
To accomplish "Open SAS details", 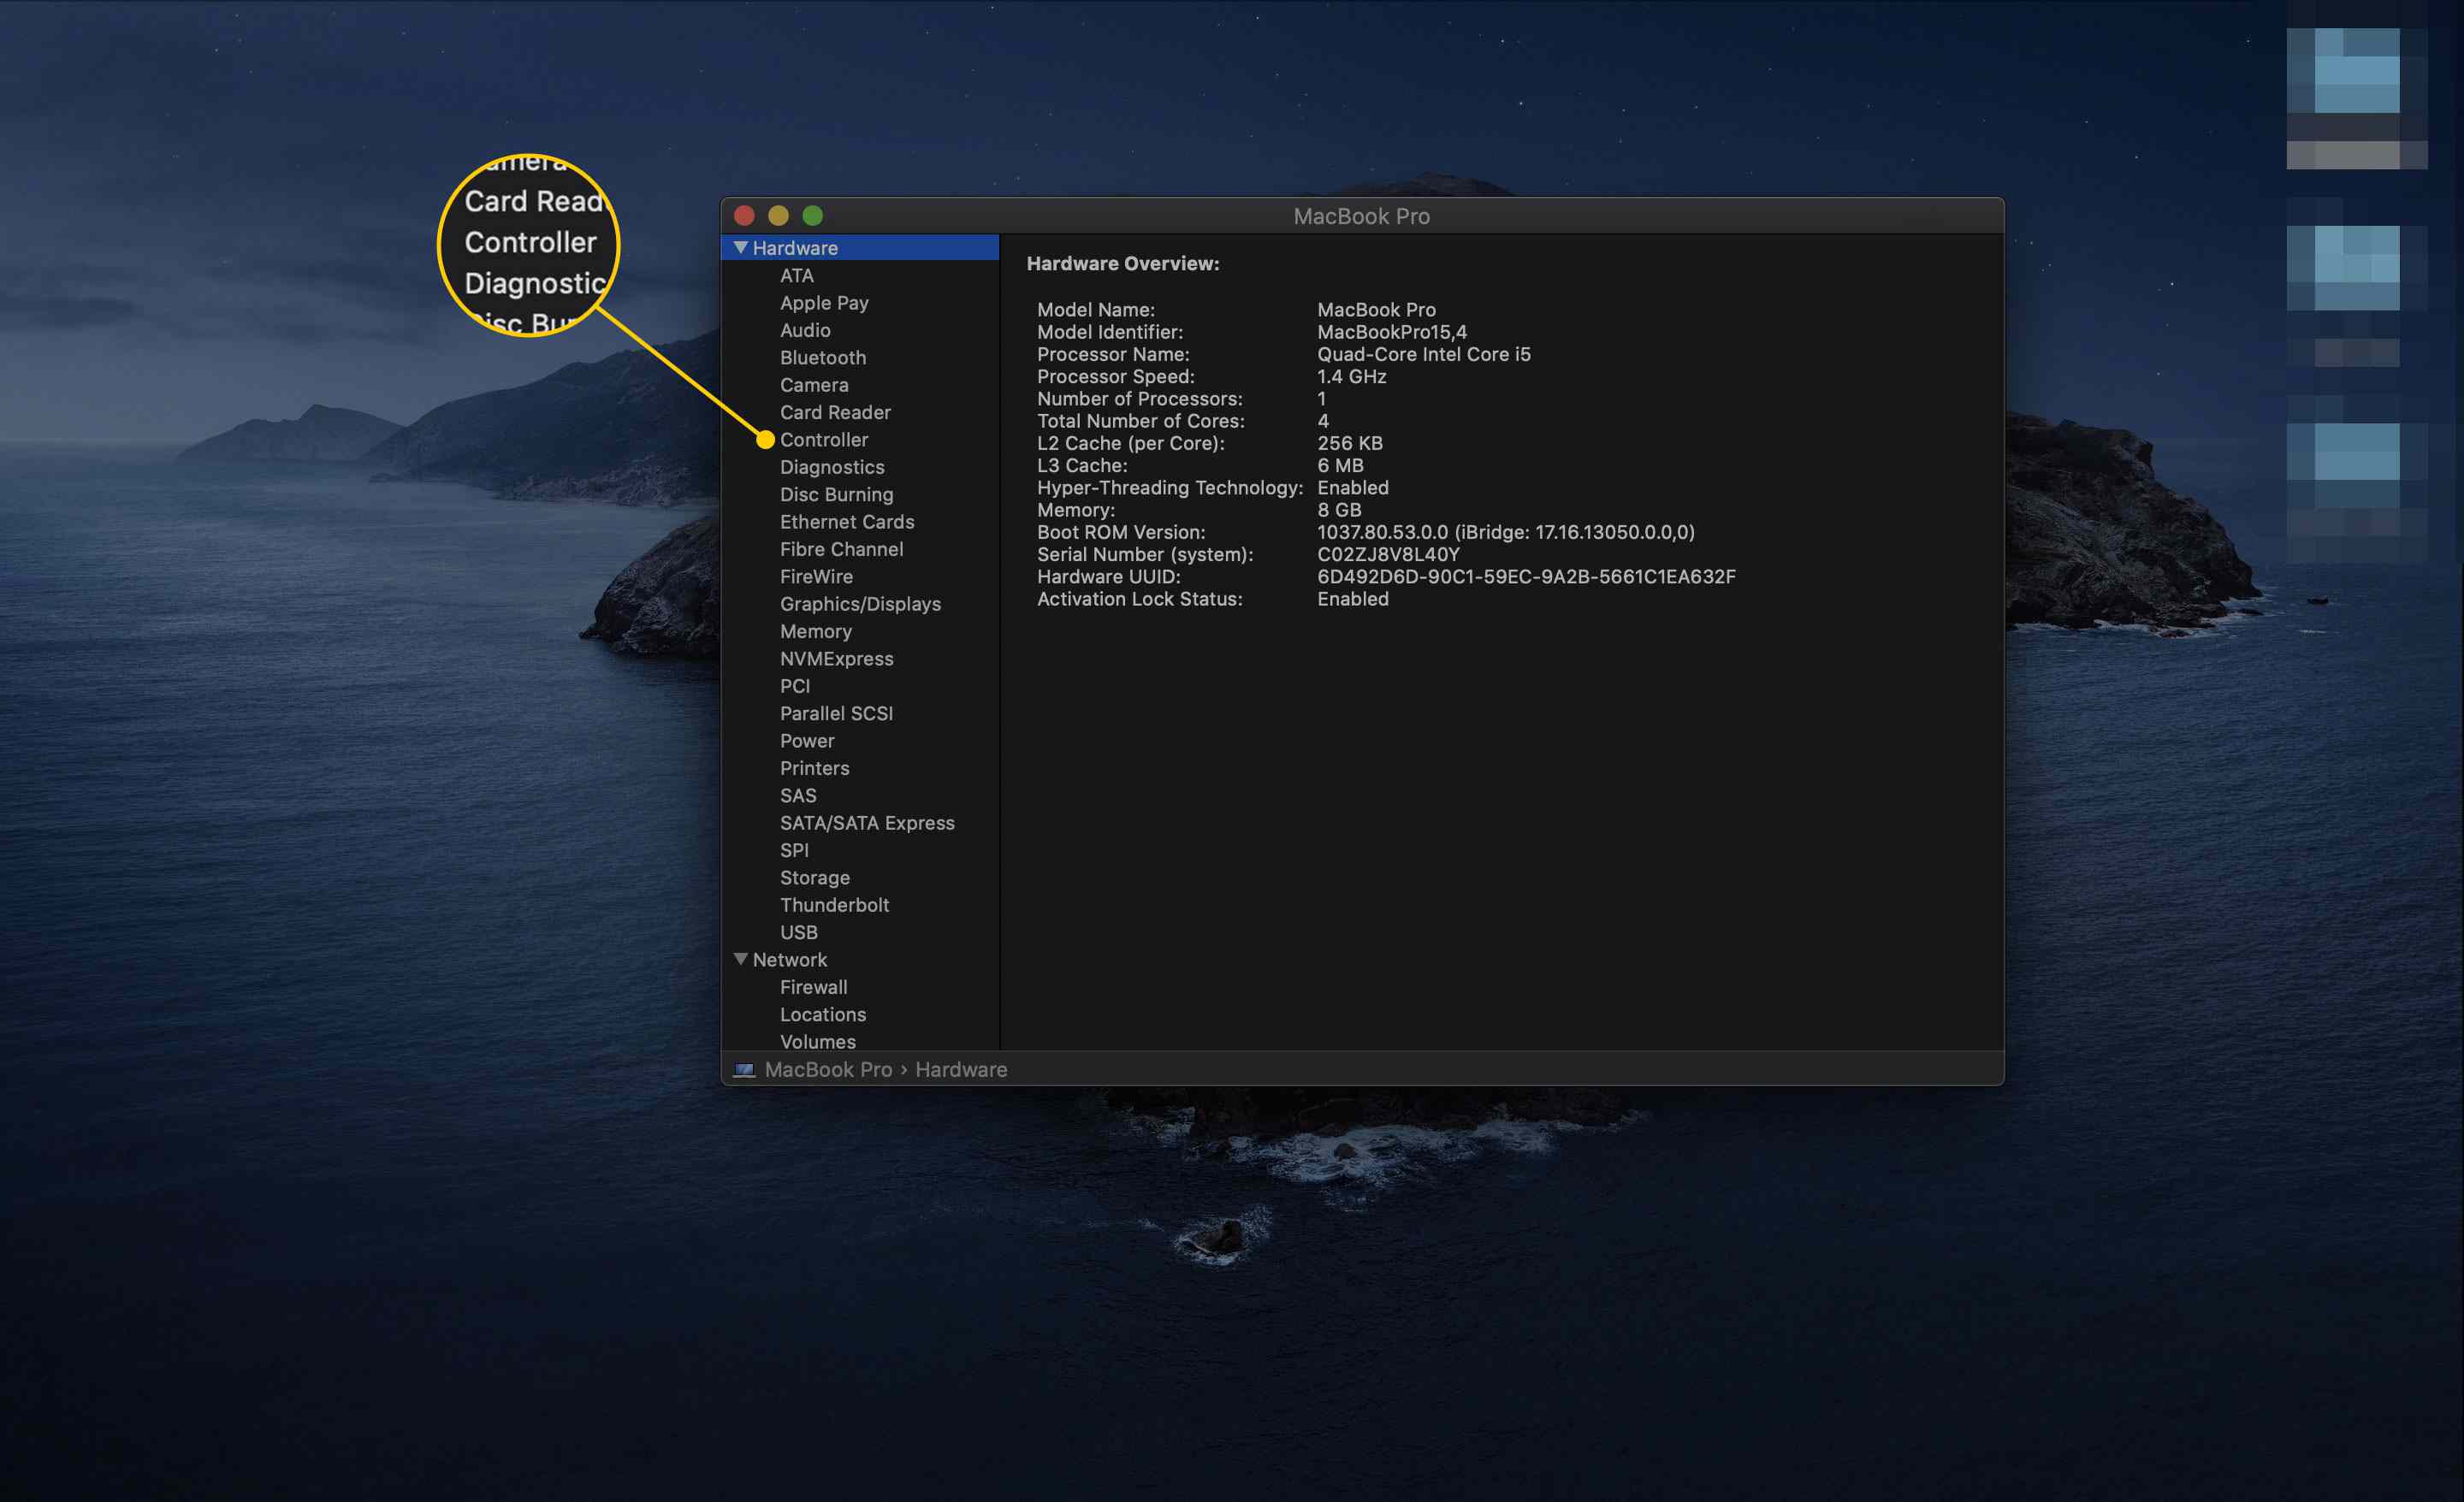I will (798, 796).
